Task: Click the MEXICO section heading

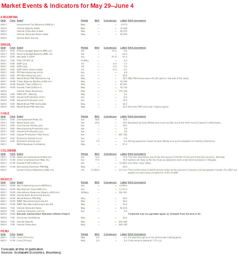Action: [x=7, y=179]
